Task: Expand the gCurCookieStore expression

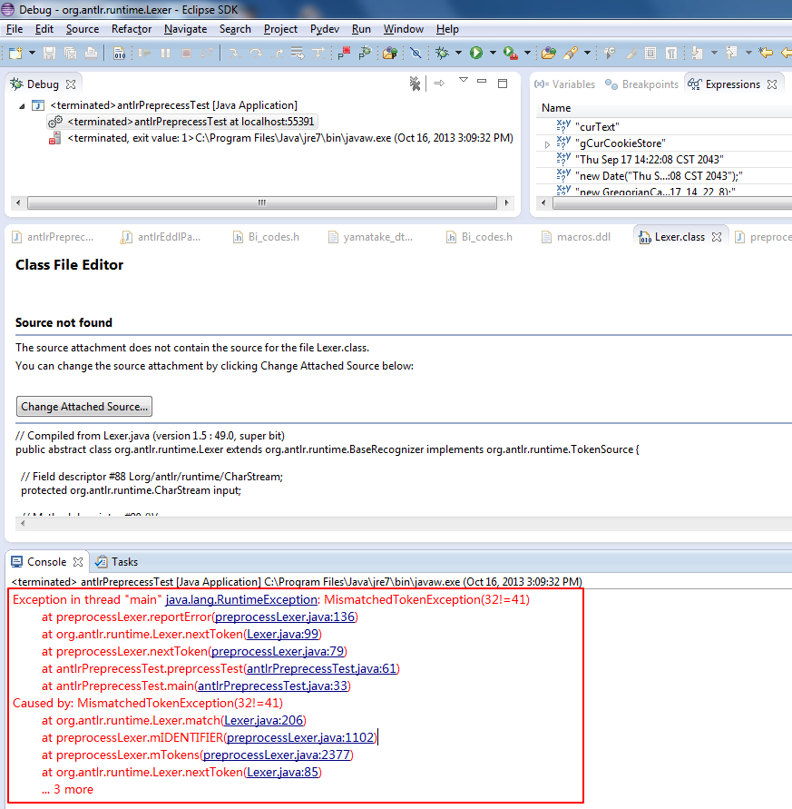Action: 547,144
